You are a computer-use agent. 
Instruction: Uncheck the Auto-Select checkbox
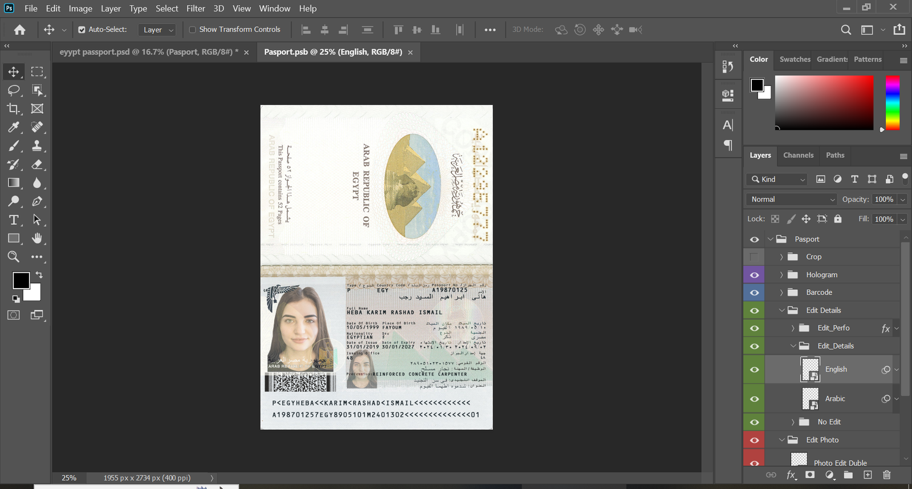pyautogui.click(x=82, y=30)
